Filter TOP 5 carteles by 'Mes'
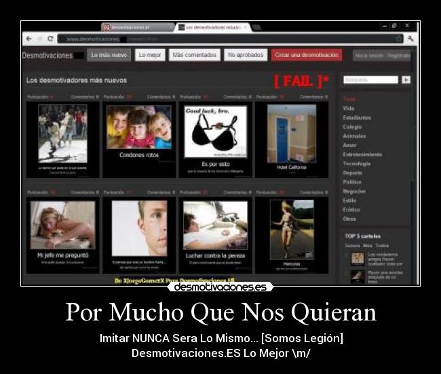This screenshot has width=441, height=374. 367,246
